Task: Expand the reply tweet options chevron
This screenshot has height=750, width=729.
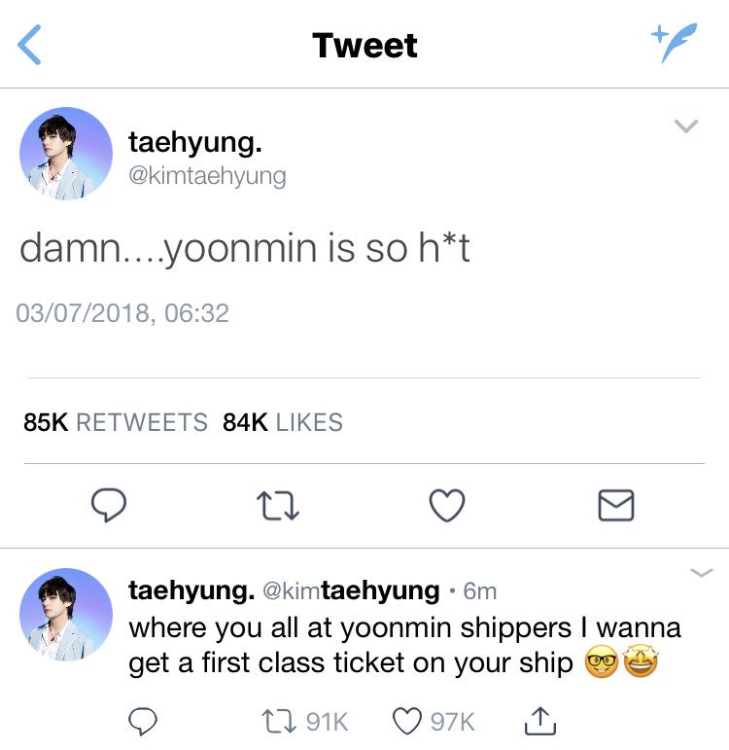Action: (x=702, y=573)
